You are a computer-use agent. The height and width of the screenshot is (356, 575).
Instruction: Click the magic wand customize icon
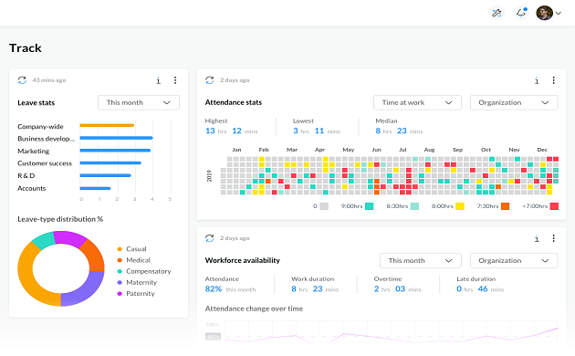pyautogui.click(x=497, y=13)
